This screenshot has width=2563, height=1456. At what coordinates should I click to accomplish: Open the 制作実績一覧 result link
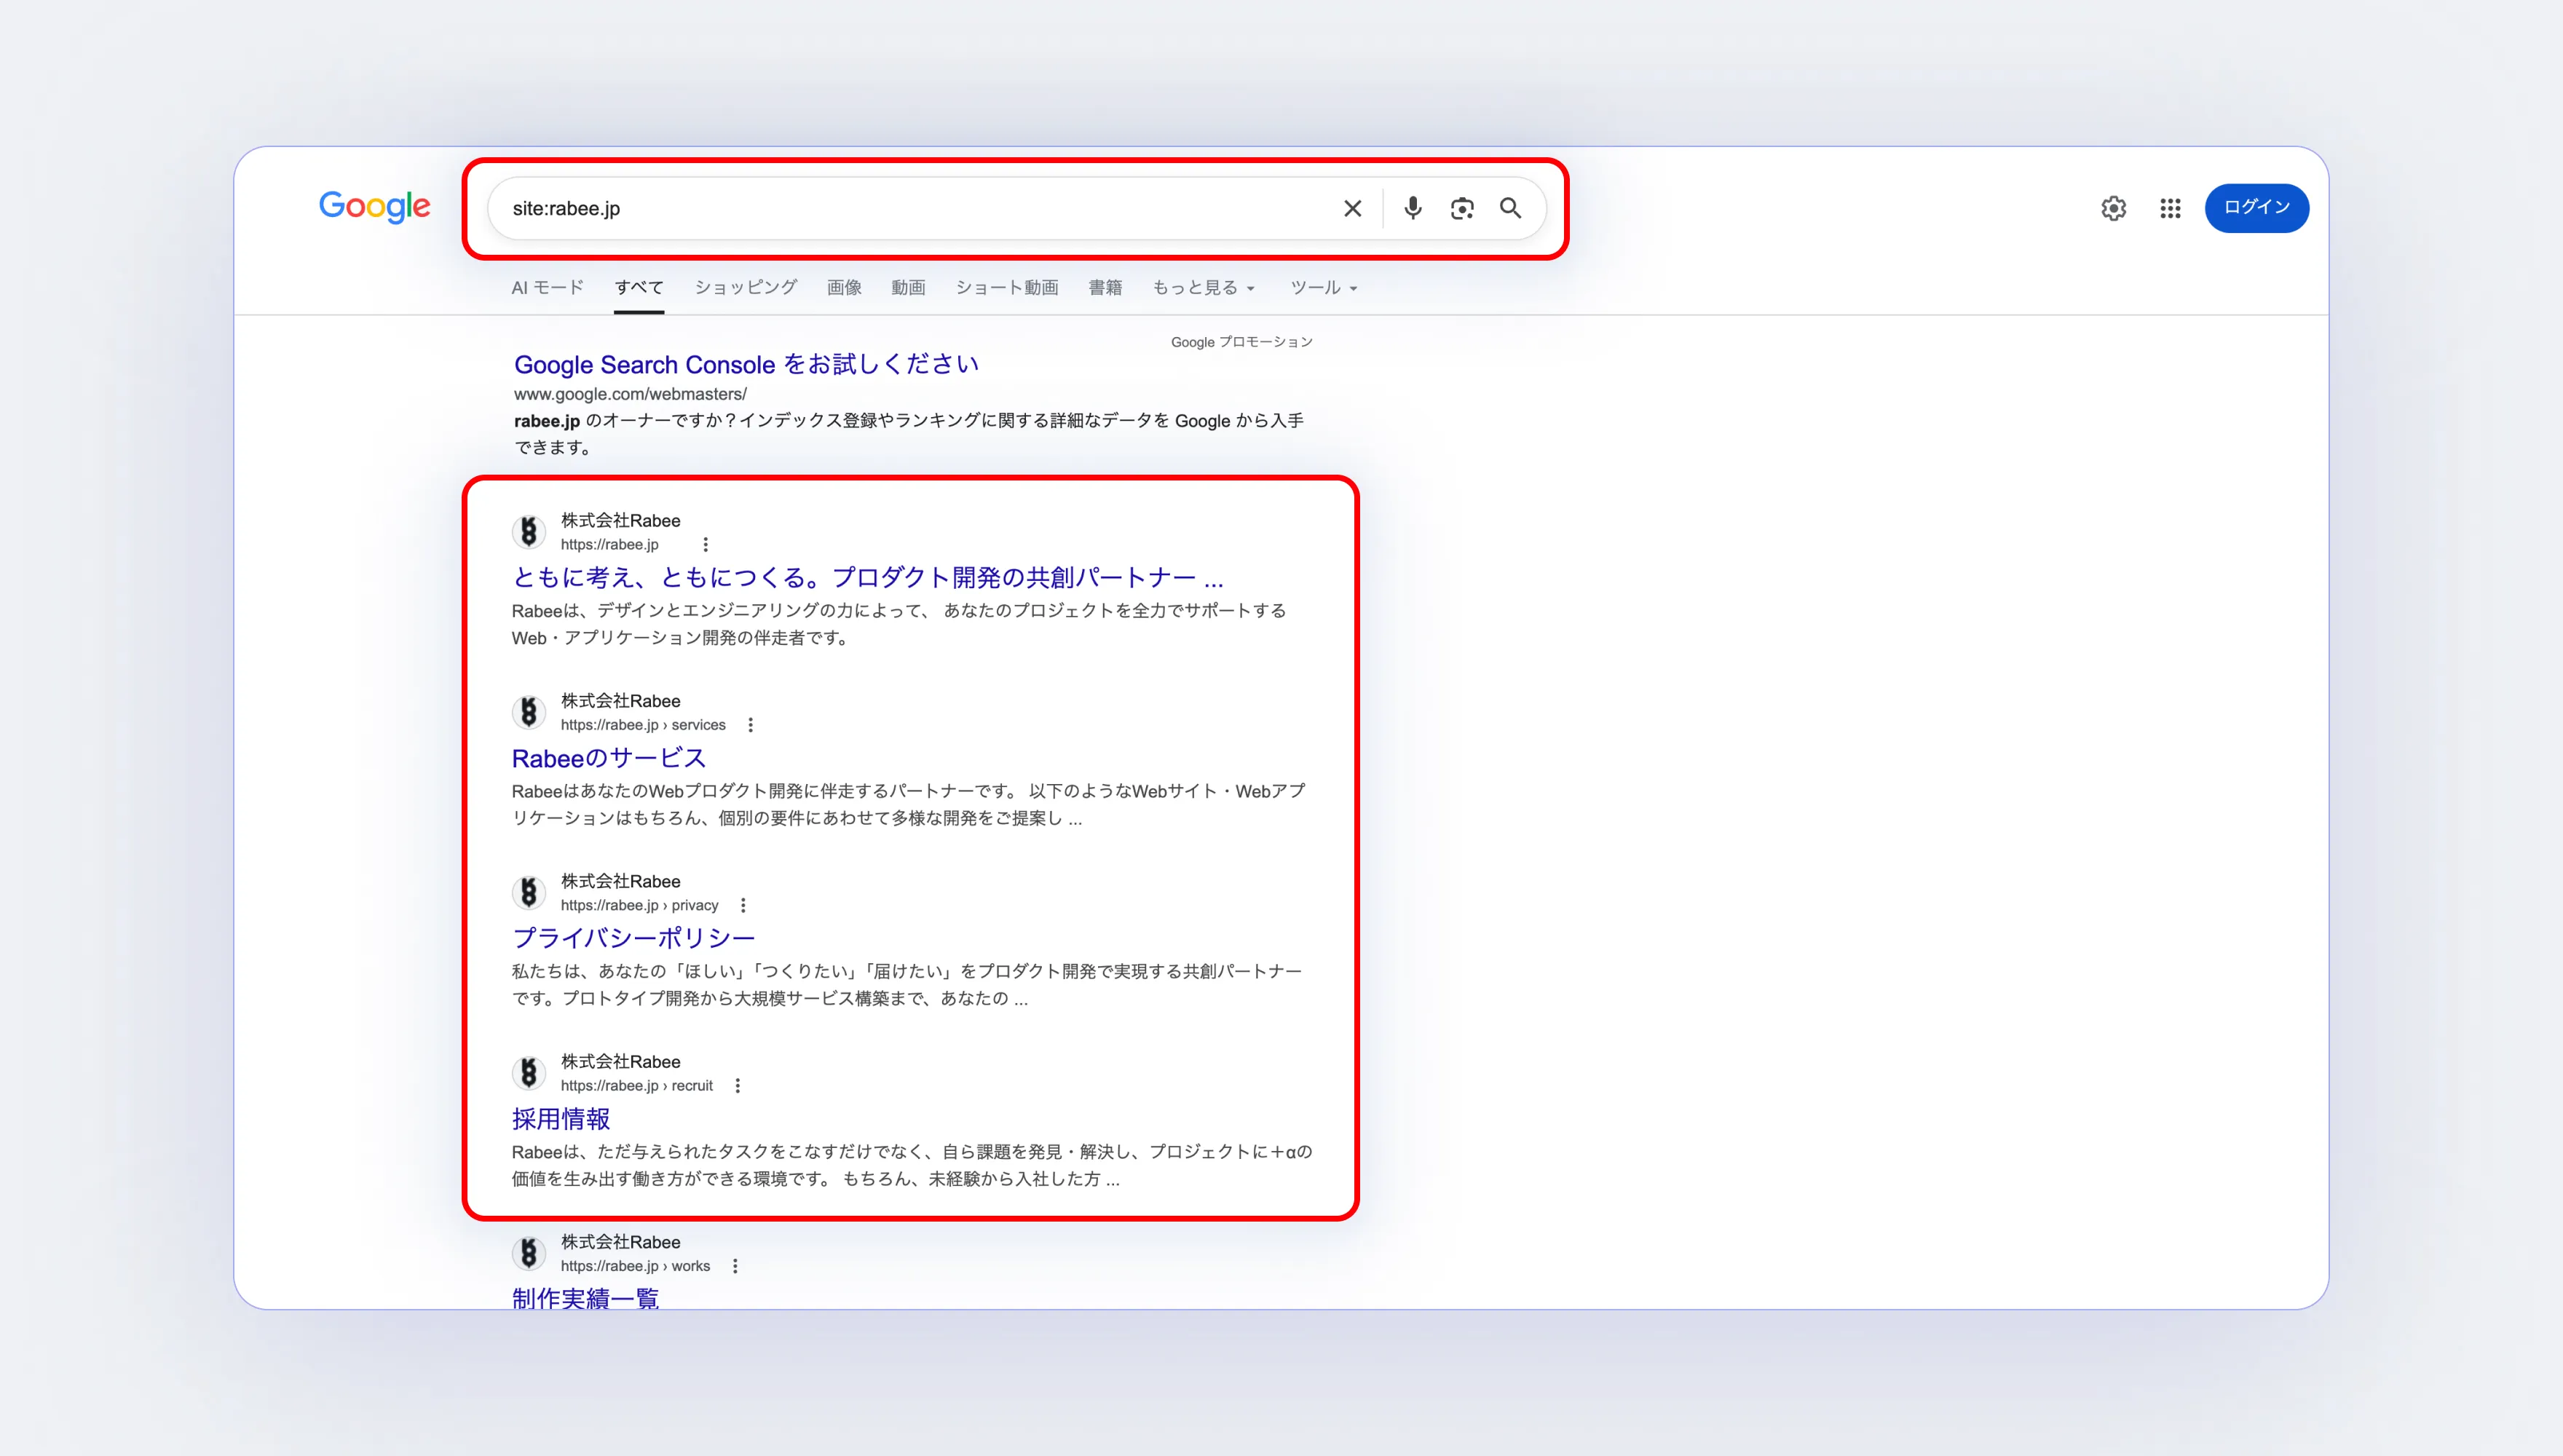click(585, 1298)
